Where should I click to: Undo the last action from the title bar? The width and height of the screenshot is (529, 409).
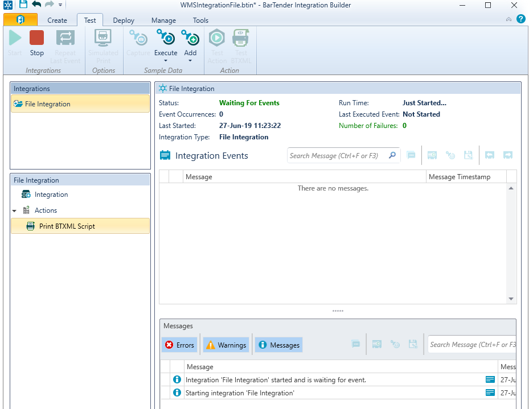(36, 5)
